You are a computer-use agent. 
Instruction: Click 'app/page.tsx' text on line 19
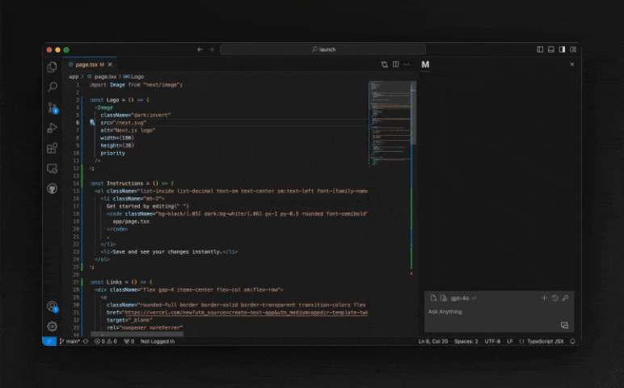[131, 221]
